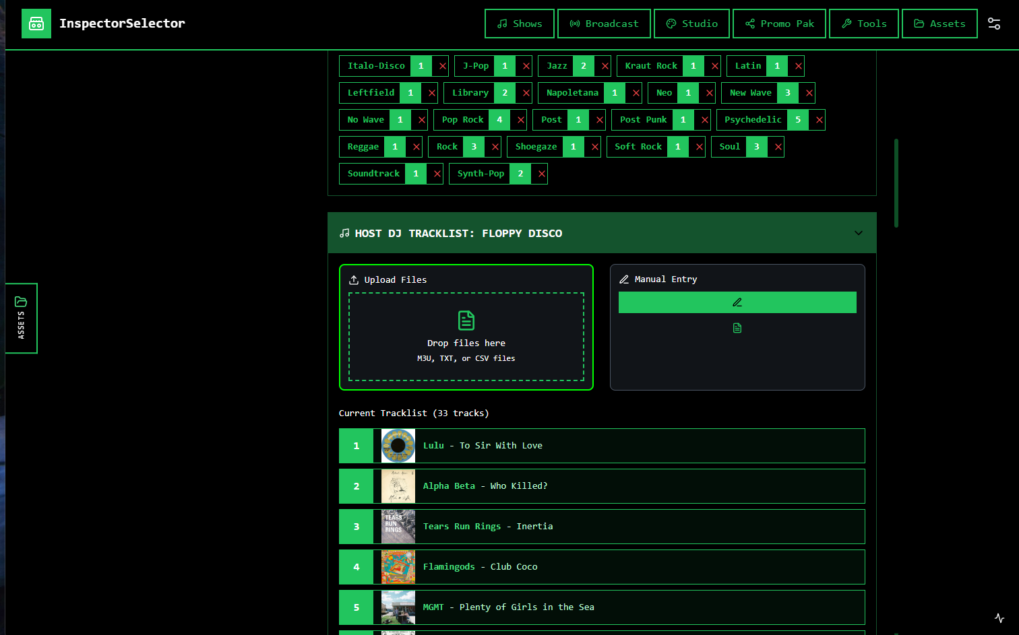Select the Lulu album art thumbnail

[398, 446]
